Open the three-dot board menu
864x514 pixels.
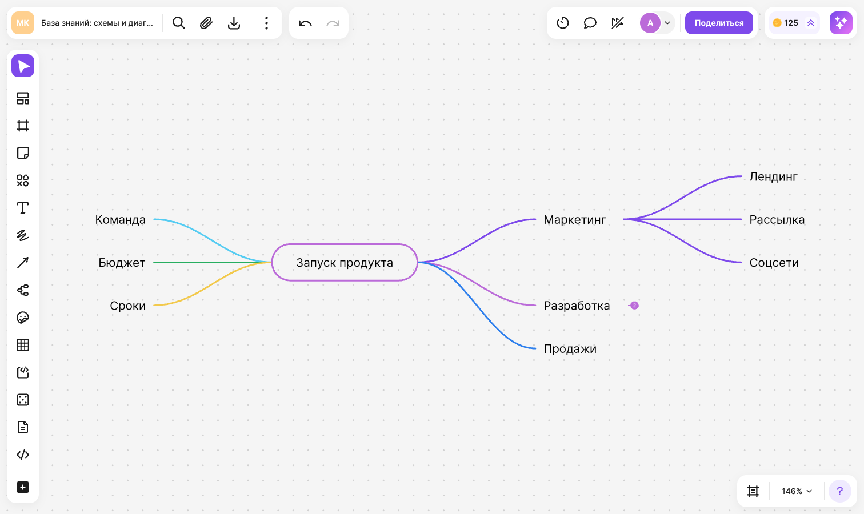266,23
